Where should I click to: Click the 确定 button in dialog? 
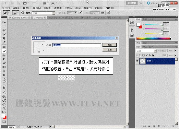tap(110, 45)
